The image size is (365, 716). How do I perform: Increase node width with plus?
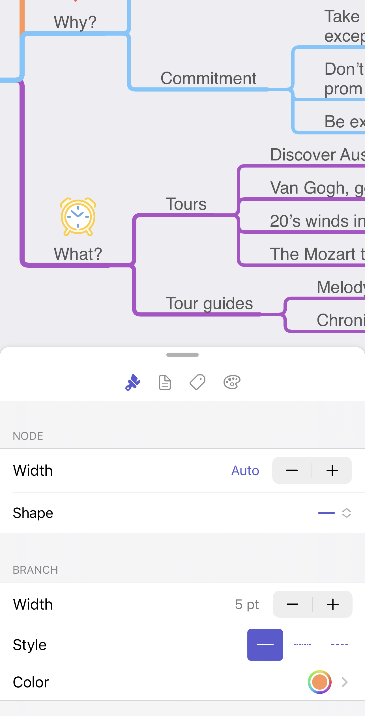332,470
